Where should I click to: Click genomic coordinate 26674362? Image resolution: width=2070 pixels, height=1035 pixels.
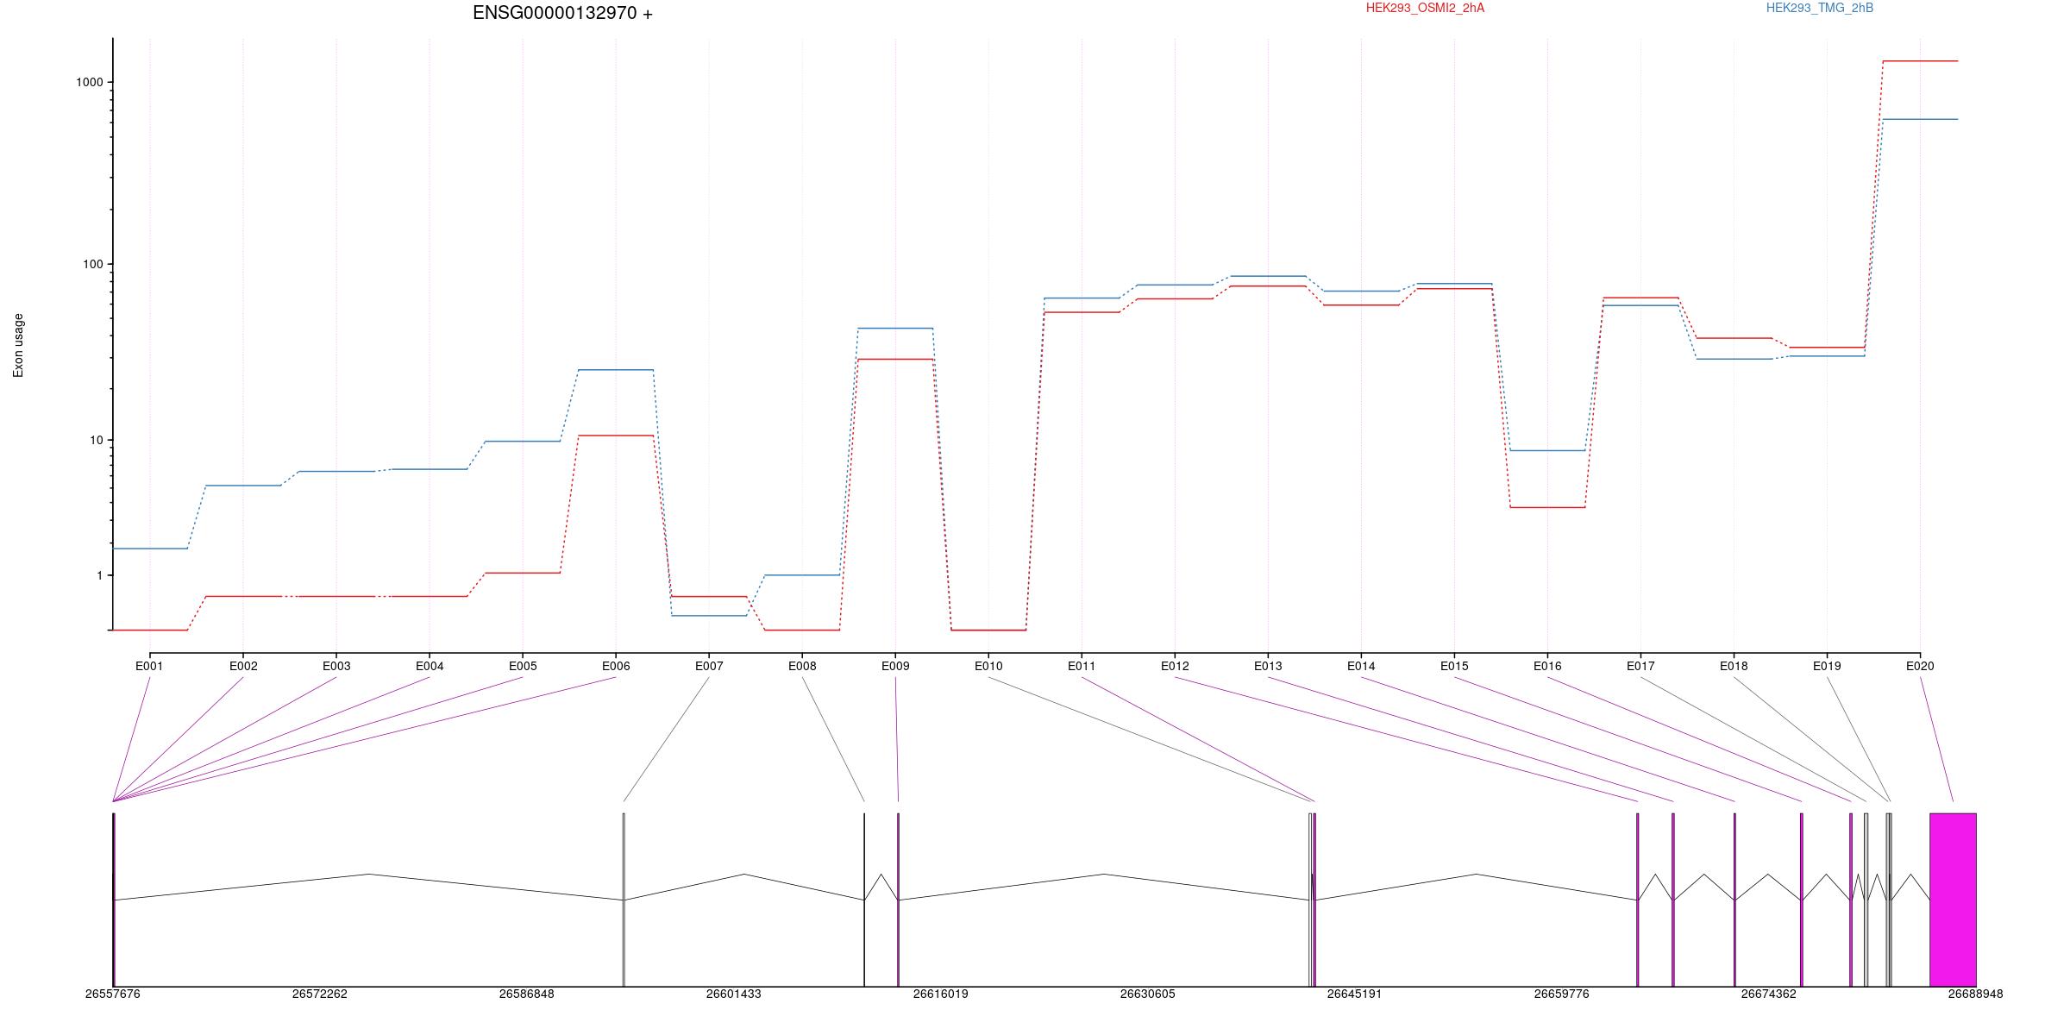[x=1769, y=994]
